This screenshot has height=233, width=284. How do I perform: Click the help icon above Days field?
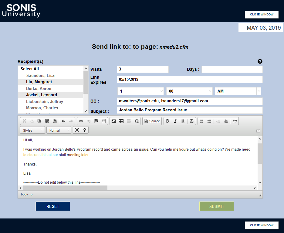click(260, 61)
